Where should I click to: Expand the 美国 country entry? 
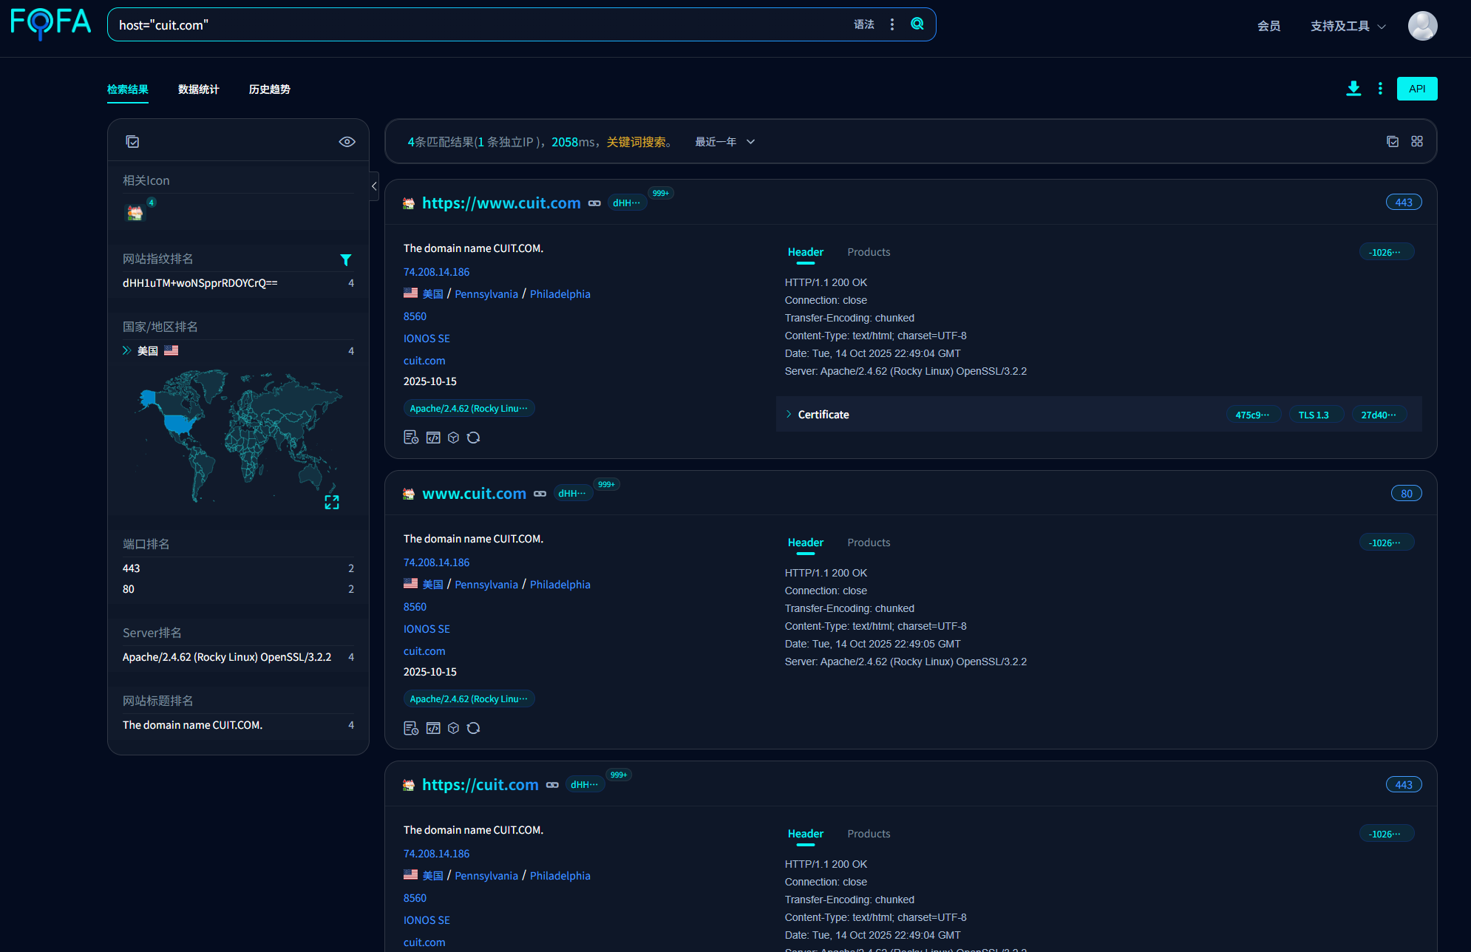coord(126,350)
